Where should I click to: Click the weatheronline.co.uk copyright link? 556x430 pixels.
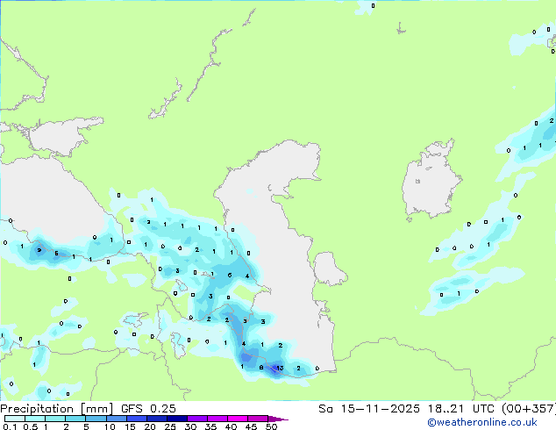click(x=482, y=422)
